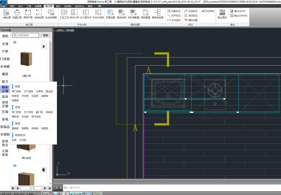The height and width of the screenshot is (195, 281).
Task: Select the 对齐标注 aligned dimension tool
Action: (174, 16)
